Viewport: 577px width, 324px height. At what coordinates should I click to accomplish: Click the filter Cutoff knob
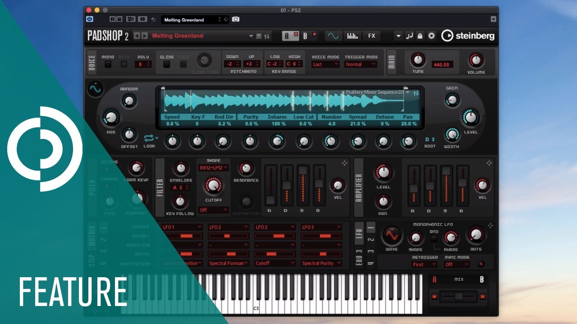tap(213, 185)
